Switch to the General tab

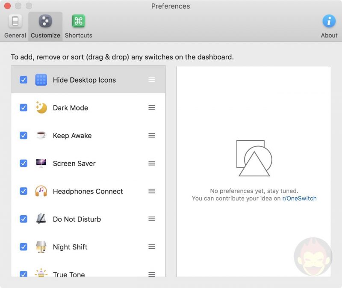click(x=15, y=26)
